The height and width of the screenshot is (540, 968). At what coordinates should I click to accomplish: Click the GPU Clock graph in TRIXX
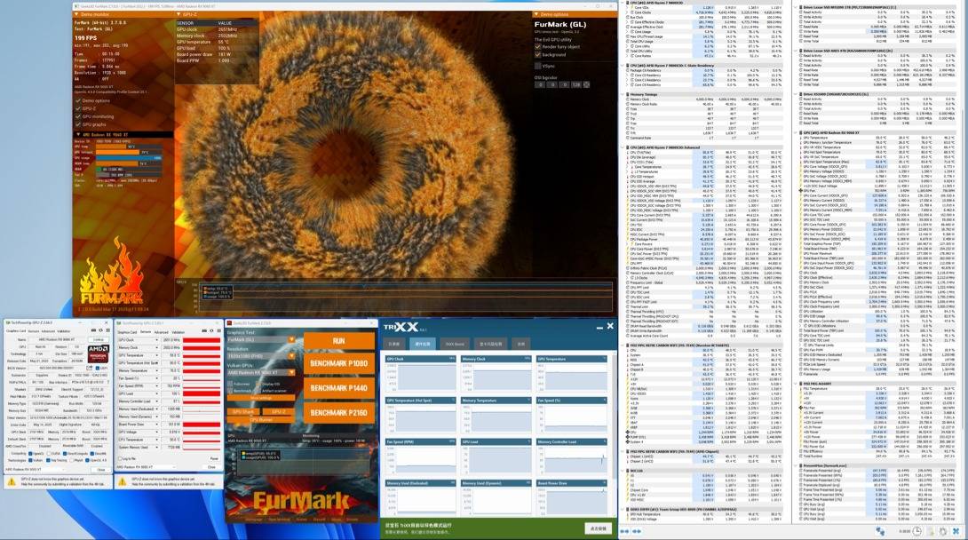pos(420,374)
